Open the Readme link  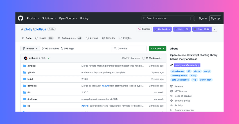click(x=179, y=87)
